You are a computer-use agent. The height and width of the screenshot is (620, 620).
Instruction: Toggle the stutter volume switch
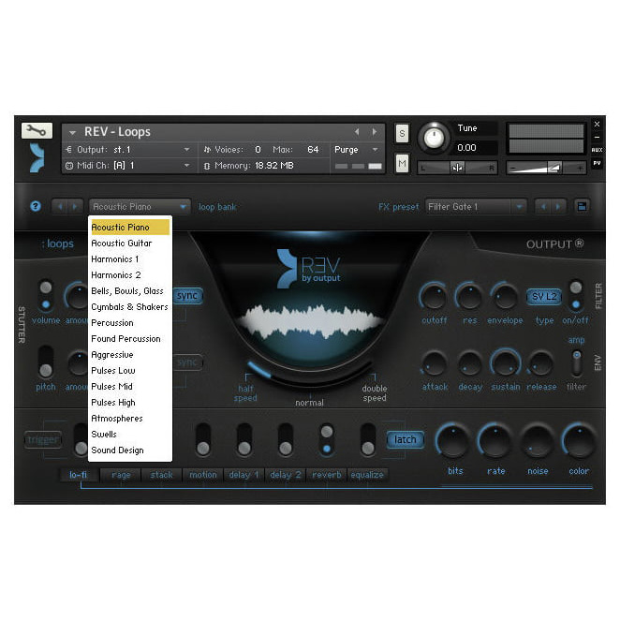[x=46, y=295]
